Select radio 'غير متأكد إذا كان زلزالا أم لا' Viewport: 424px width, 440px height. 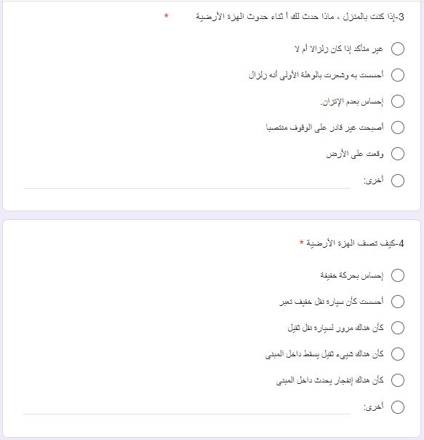point(398,49)
